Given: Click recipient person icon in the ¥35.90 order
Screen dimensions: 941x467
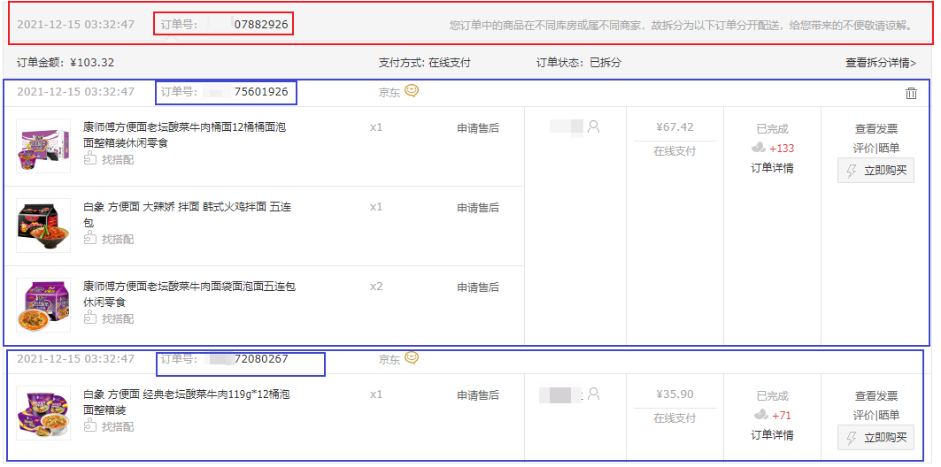Looking at the screenshot, I should coord(593,394).
